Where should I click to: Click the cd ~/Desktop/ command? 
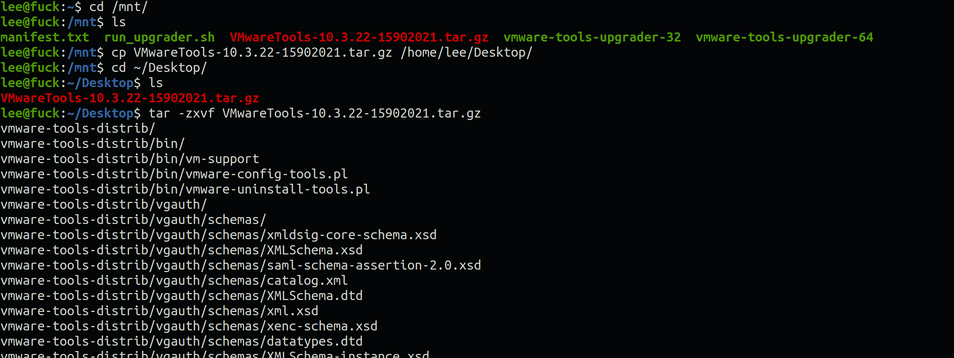159,68
